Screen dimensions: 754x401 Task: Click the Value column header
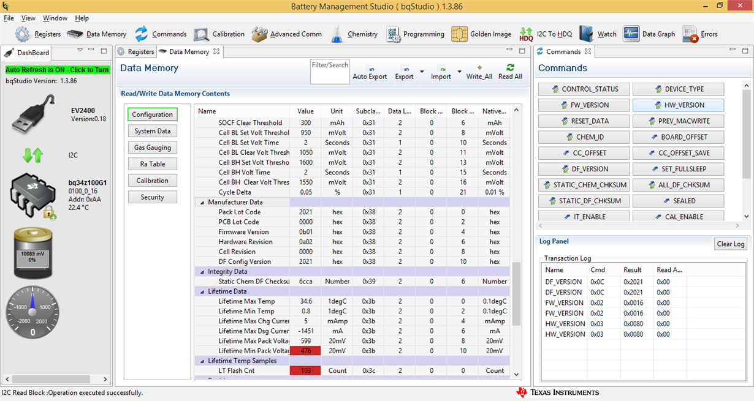305,111
